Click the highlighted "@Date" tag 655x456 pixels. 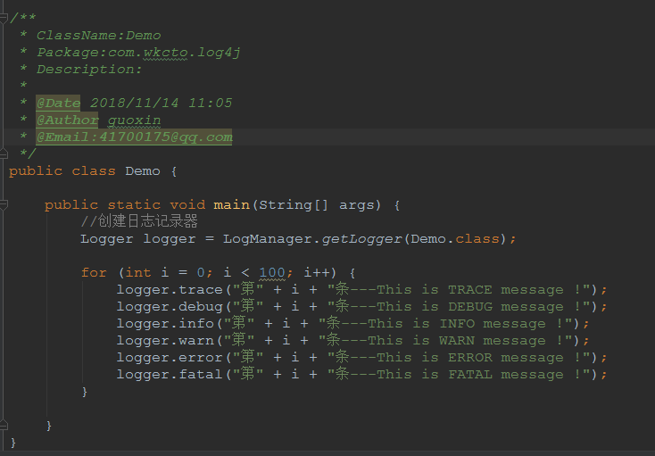click(58, 104)
